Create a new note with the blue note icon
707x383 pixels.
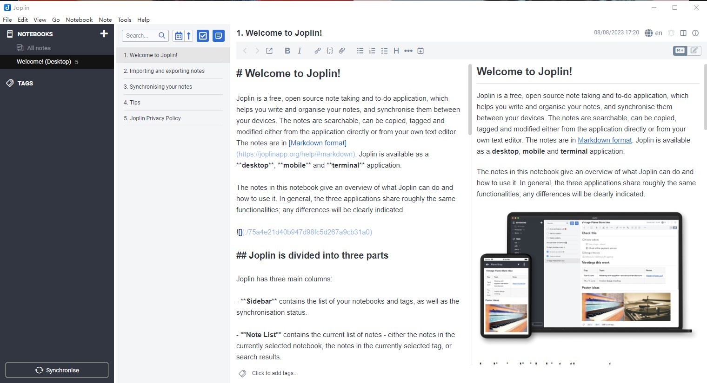tap(219, 36)
